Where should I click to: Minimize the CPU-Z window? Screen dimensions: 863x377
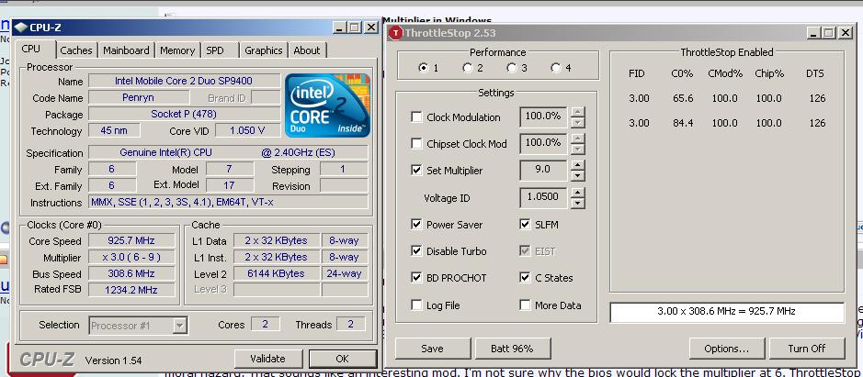pyautogui.click(x=340, y=28)
